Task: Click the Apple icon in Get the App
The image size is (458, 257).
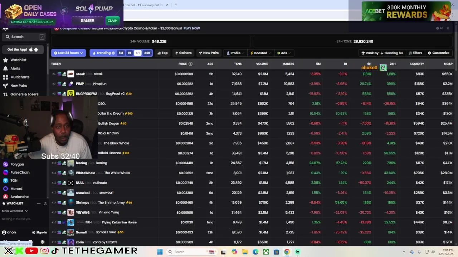Action: pos(31,50)
